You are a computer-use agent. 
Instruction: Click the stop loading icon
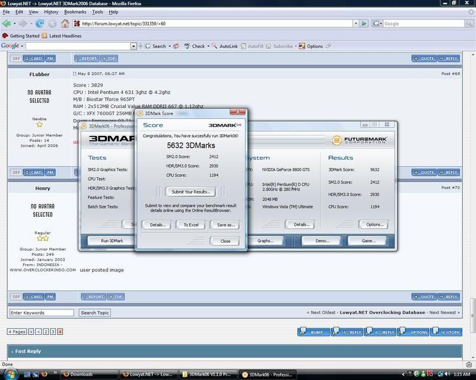(52, 23)
